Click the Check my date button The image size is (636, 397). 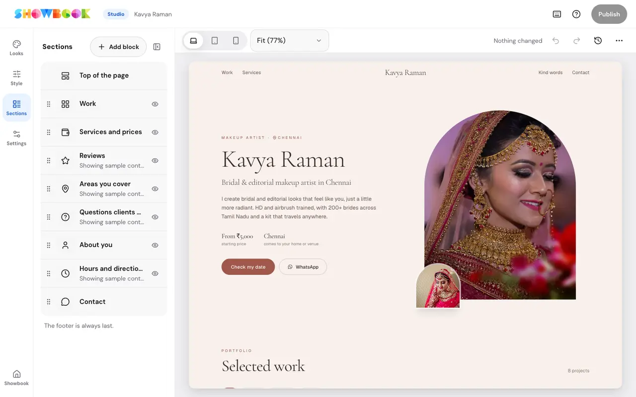pyautogui.click(x=248, y=267)
